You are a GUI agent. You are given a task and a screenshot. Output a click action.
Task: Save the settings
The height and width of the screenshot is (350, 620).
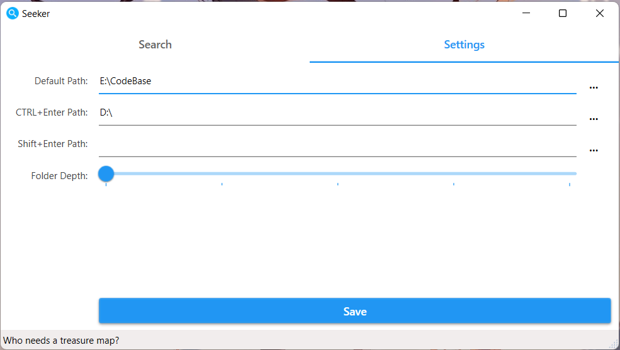click(x=354, y=311)
